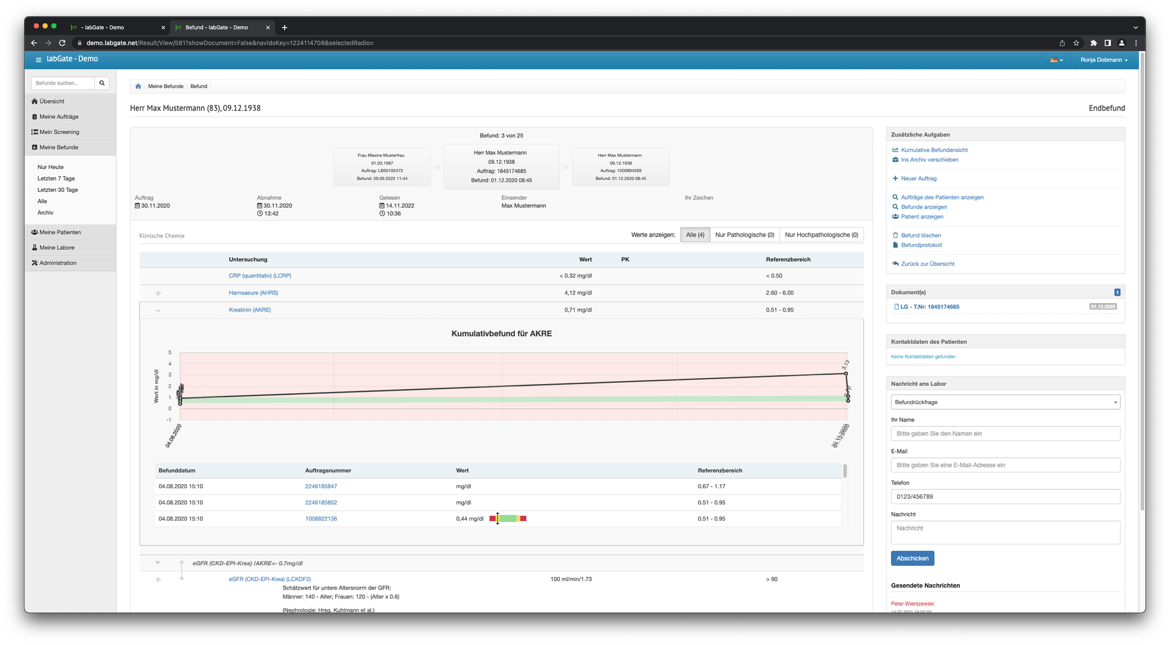Click the home icon in the breadcrumb

pos(138,87)
